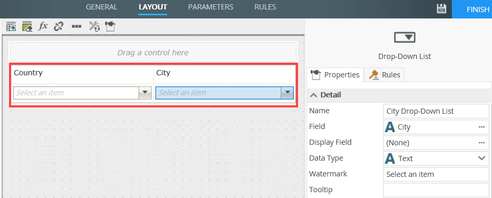
Task: Click the save disk icon
Action: (x=441, y=9)
